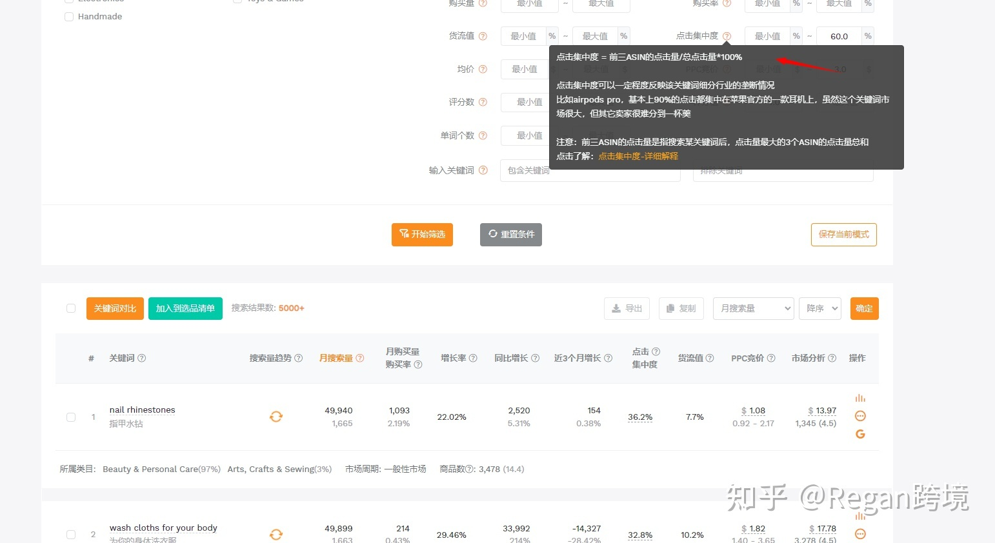This screenshot has height=543, width=995.
Task: Show help for 购买率 column header
Action: coord(418,364)
